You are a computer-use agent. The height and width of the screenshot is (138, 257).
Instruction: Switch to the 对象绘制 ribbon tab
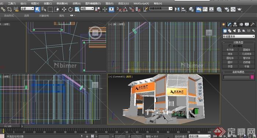tap(44, 16)
